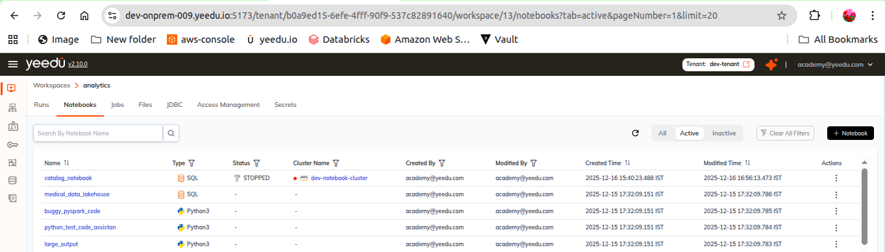The height and width of the screenshot is (252, 885).
Task: Click the Search By Notebook Name field
Action: click(97, 133)
